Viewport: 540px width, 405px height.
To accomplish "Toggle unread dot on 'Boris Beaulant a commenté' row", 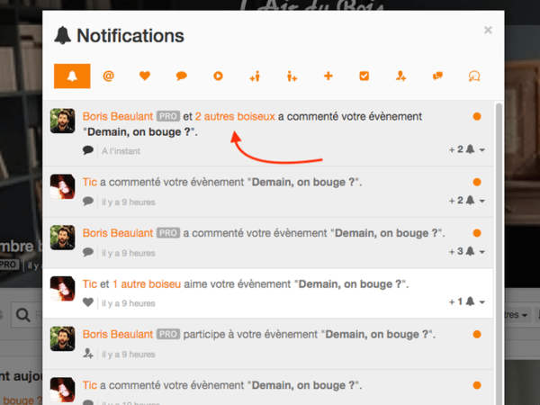I will click(x=477, y=233).
